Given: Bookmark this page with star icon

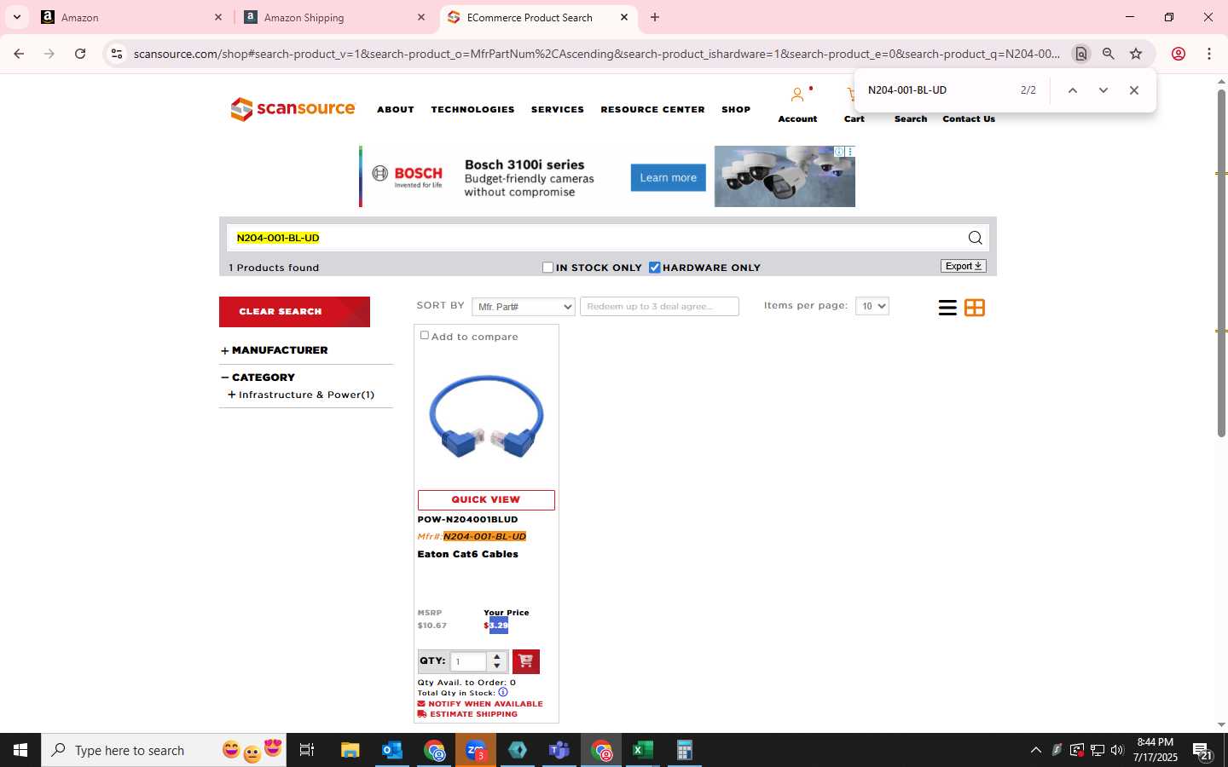Looking at the screenshot, I should pyautogui.click(x=1136, y=54).
